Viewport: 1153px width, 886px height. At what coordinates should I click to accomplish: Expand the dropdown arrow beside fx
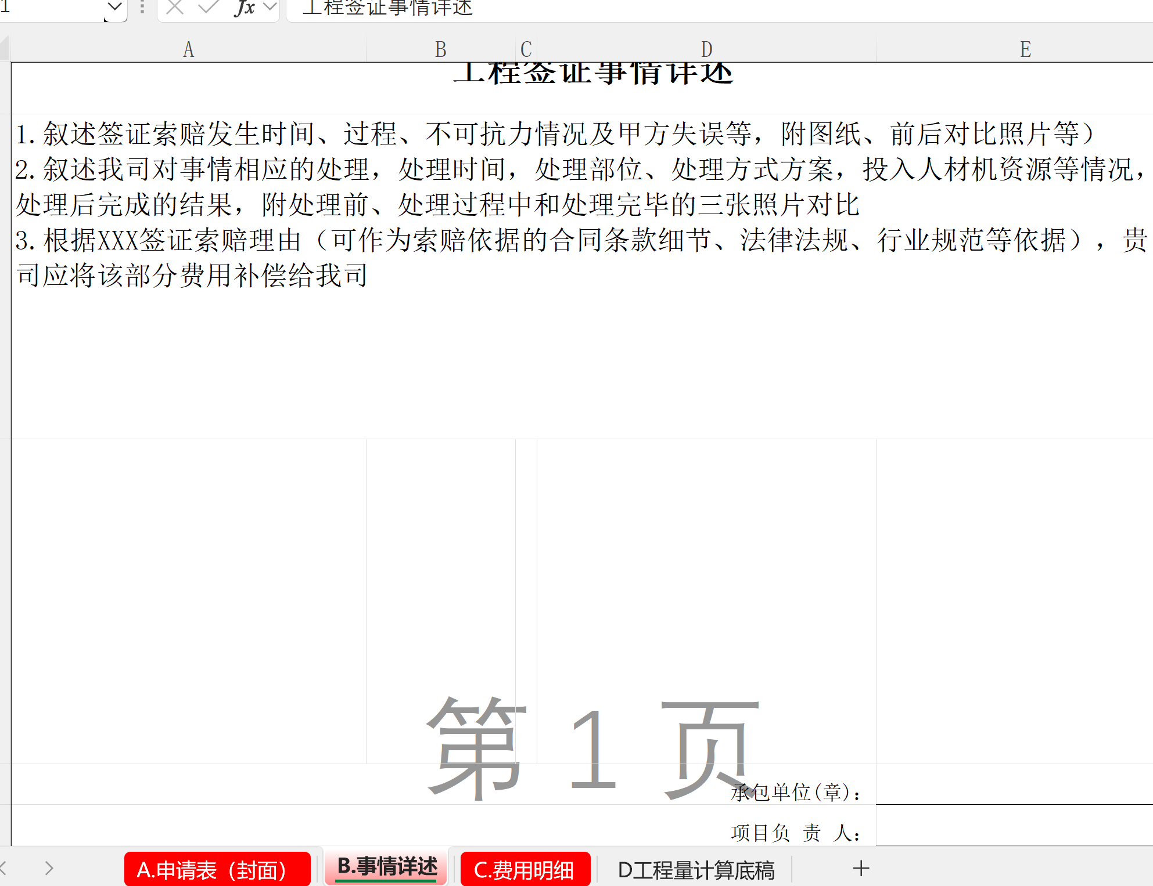point(270,7)
